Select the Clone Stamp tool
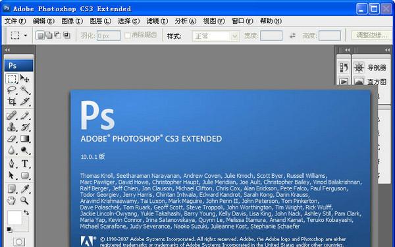 (x=12, y=127)
